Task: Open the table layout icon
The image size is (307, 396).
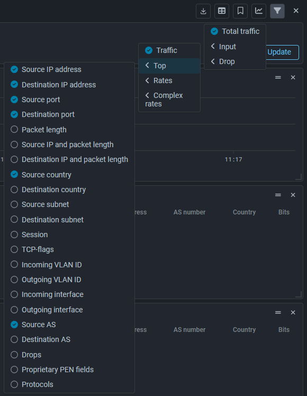Action: pyautogui.click(x=222, y=11)
